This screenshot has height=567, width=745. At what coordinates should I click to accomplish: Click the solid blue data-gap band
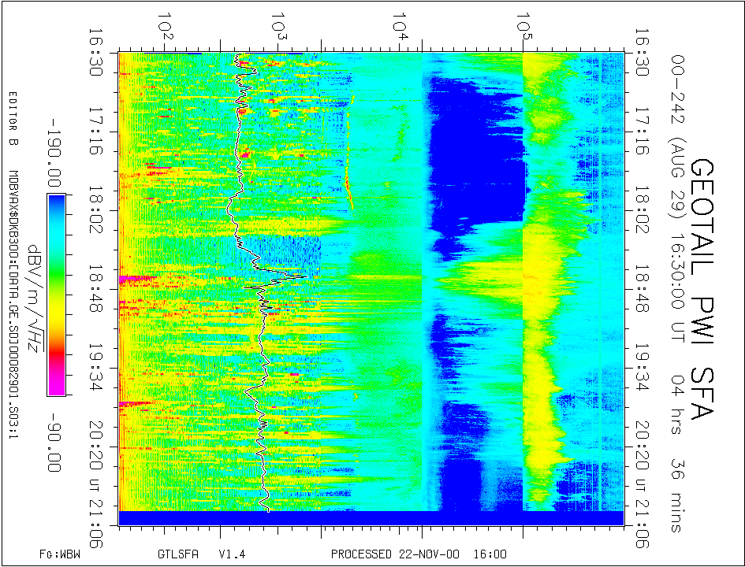click(371, 518)
